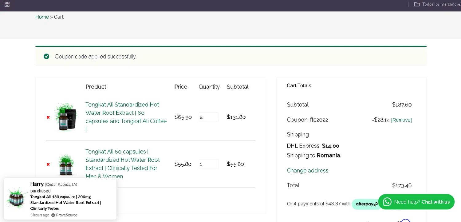Click Change address link
This screenshot has height=222, width=461.
(307, 170)
